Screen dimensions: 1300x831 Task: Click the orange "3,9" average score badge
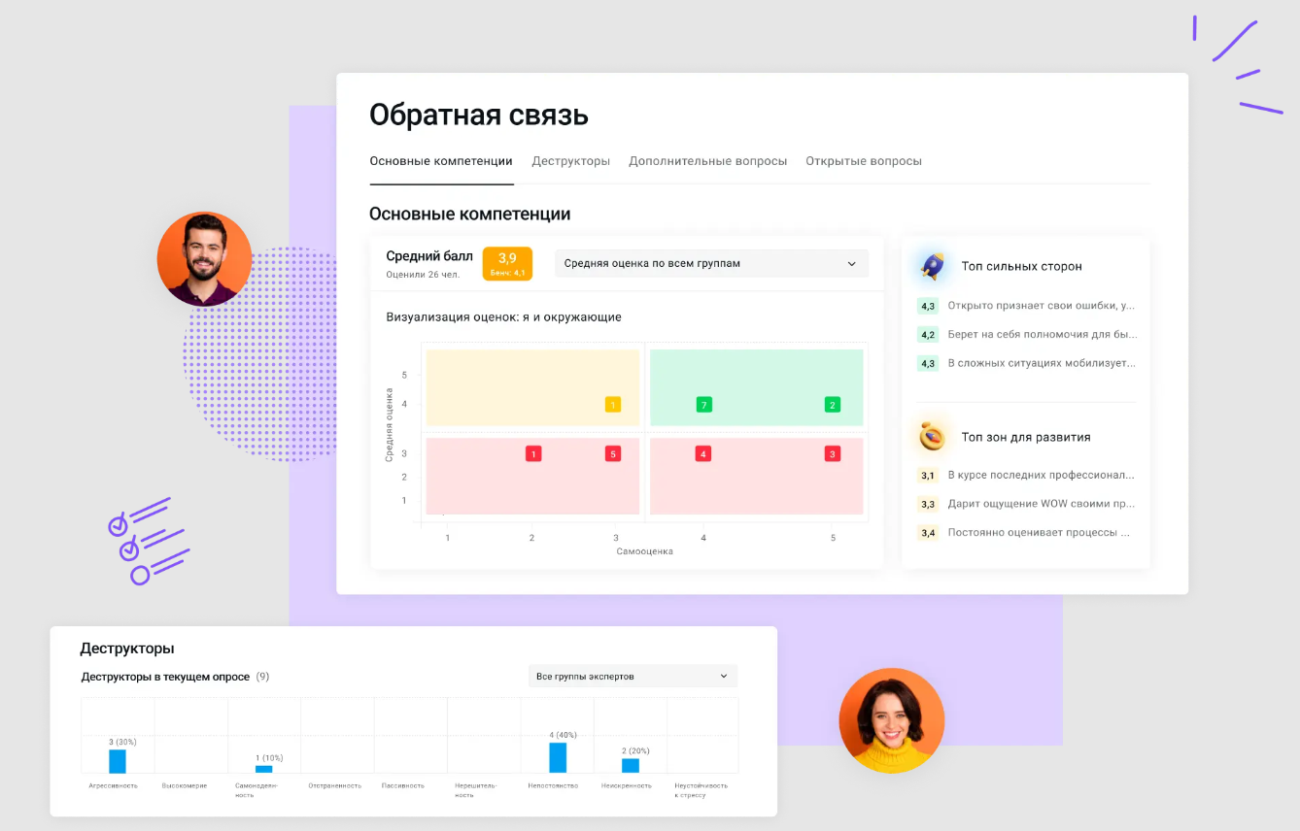pyautogui.click(x=507, y=262)
